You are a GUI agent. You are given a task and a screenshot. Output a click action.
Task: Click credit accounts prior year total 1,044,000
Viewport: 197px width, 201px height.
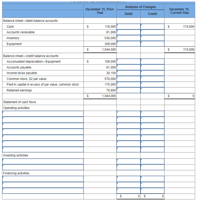click(x=109, y=96)
